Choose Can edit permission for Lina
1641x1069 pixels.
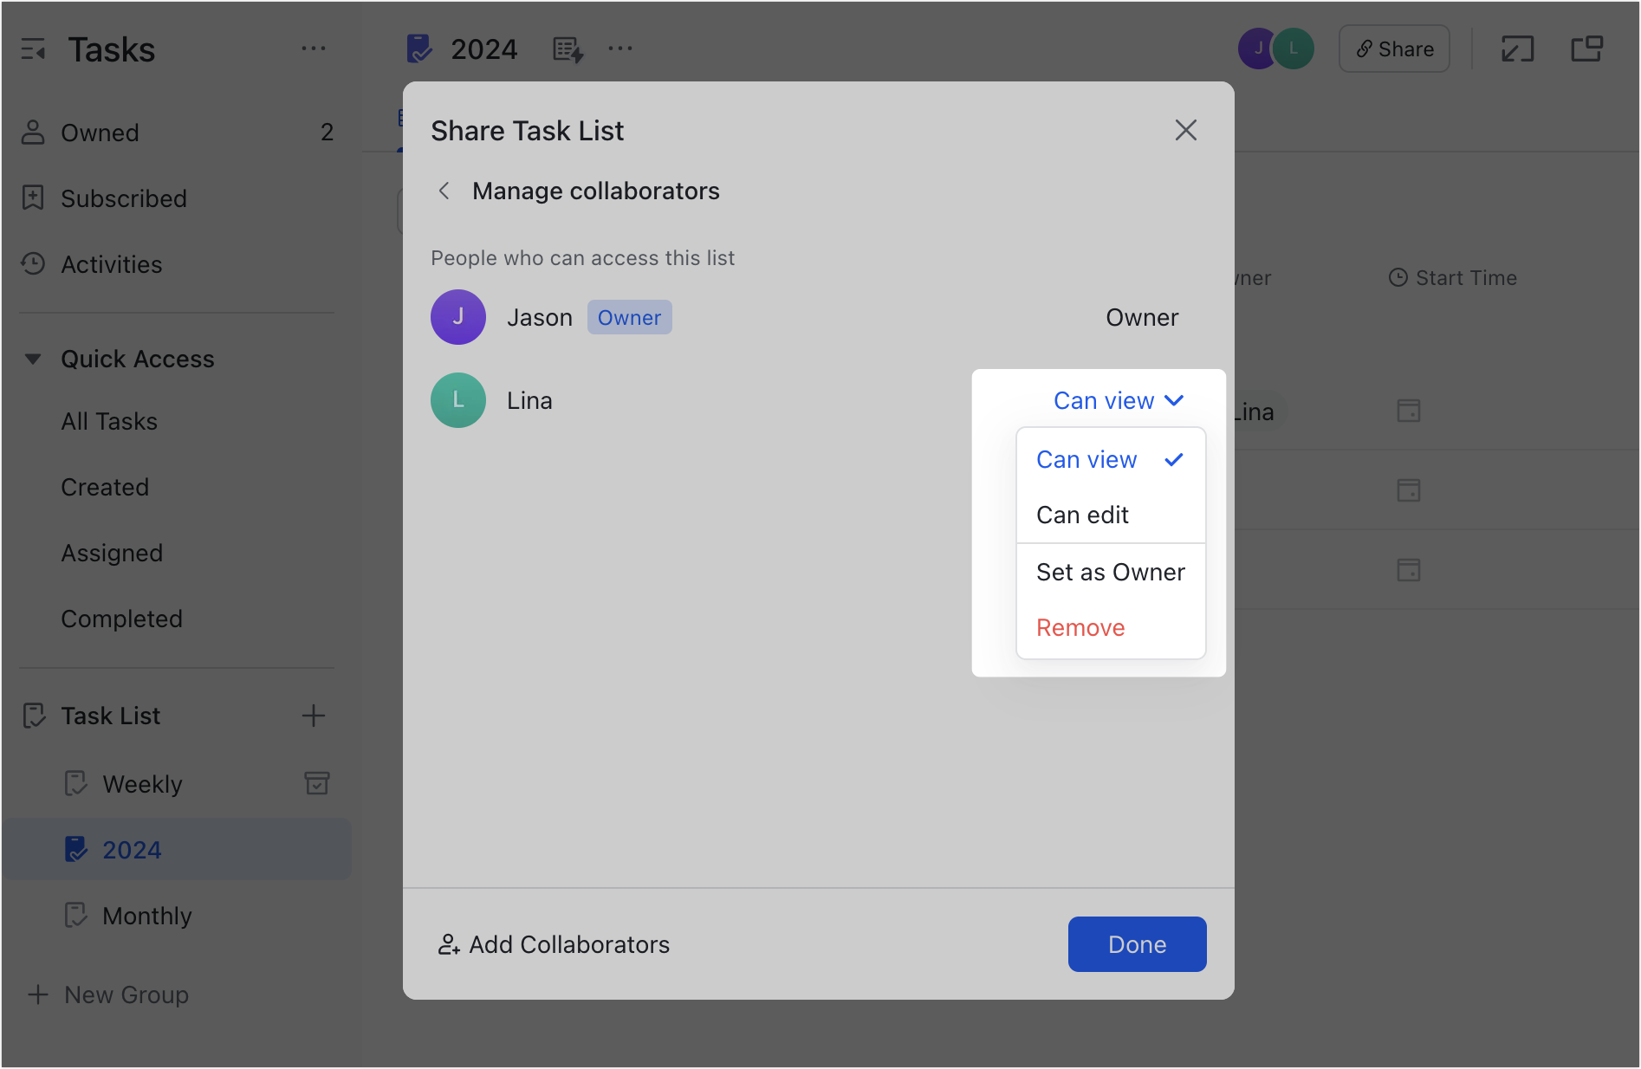pos(1082,515)
